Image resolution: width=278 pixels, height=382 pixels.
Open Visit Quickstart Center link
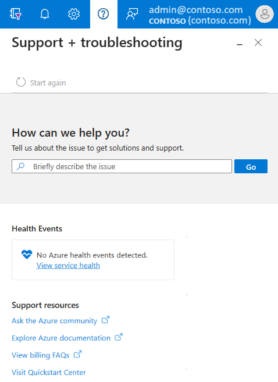point(49,372)
